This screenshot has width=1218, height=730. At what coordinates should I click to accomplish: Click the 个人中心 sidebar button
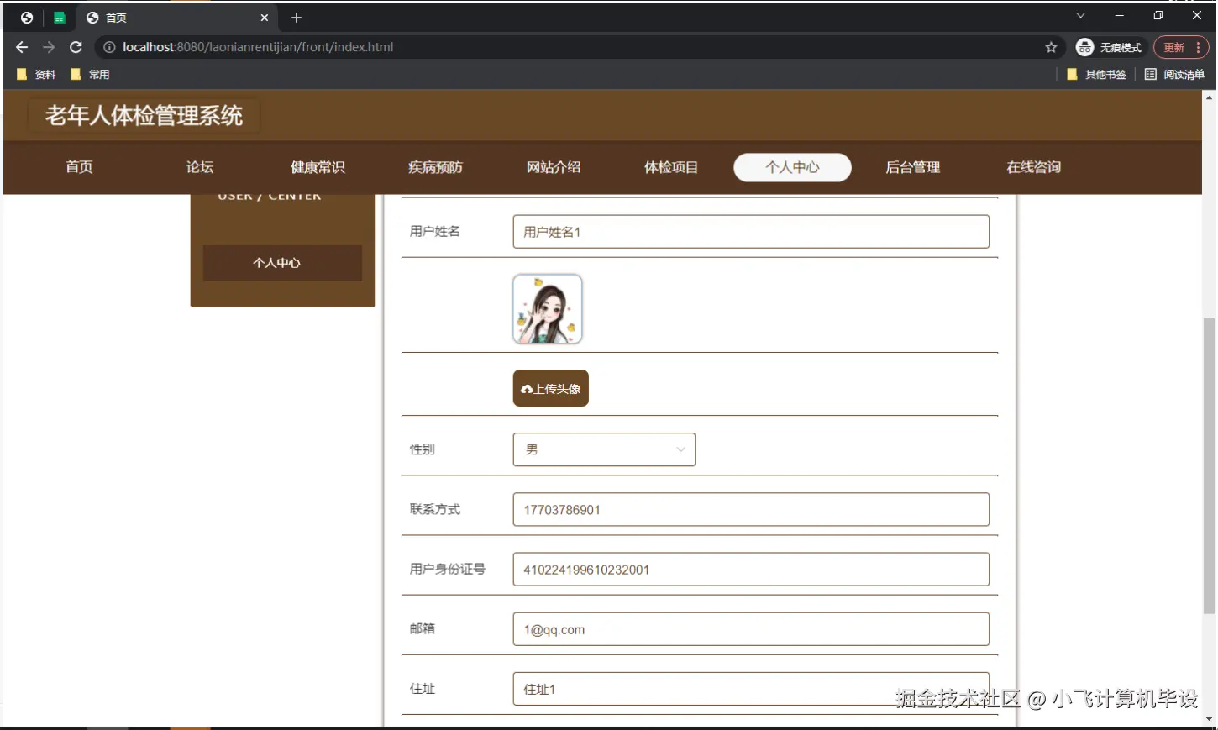(277, 262)
